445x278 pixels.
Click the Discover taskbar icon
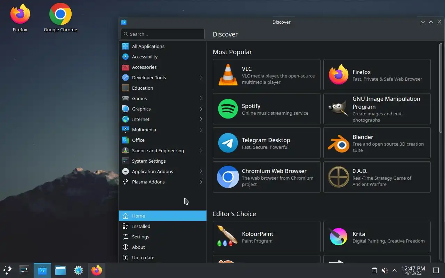pyautogui.click(x=42, y=270)
